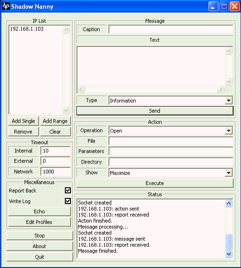This screenshot has height=268, width=241.
Task: Open the Show dropdown set to Maximize
Action: coord(228,173)
